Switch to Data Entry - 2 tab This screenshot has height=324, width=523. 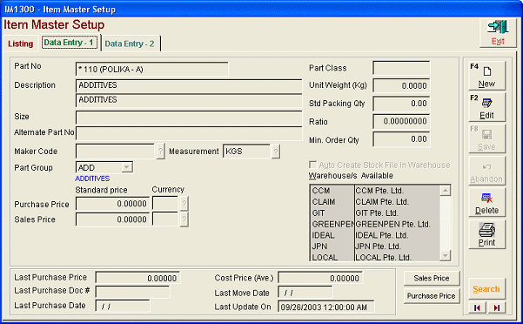[x=130, y=44]
